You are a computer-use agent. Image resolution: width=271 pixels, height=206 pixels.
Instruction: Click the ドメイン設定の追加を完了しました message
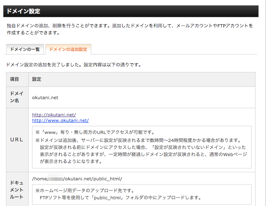click(x=74, y=65)
